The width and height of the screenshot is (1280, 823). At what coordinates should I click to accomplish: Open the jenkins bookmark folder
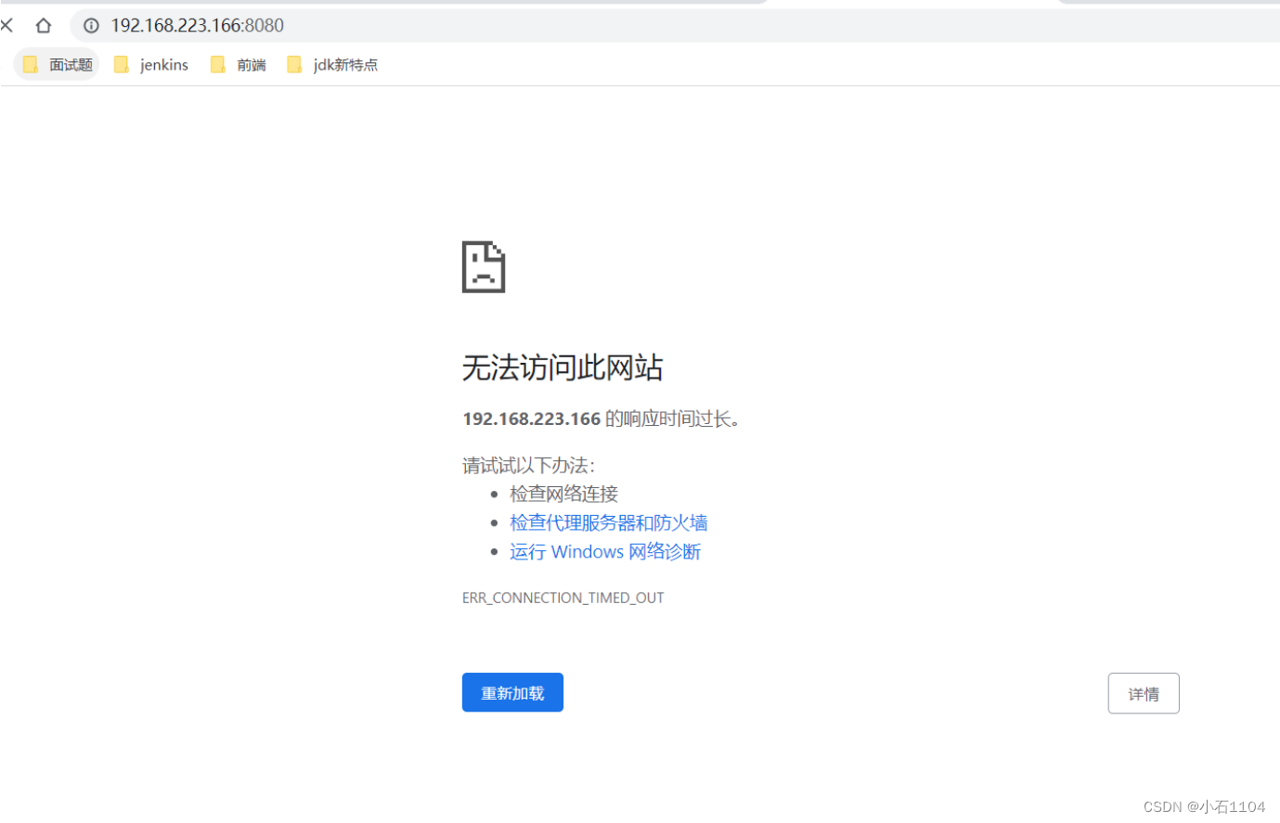tap(151, 64)
